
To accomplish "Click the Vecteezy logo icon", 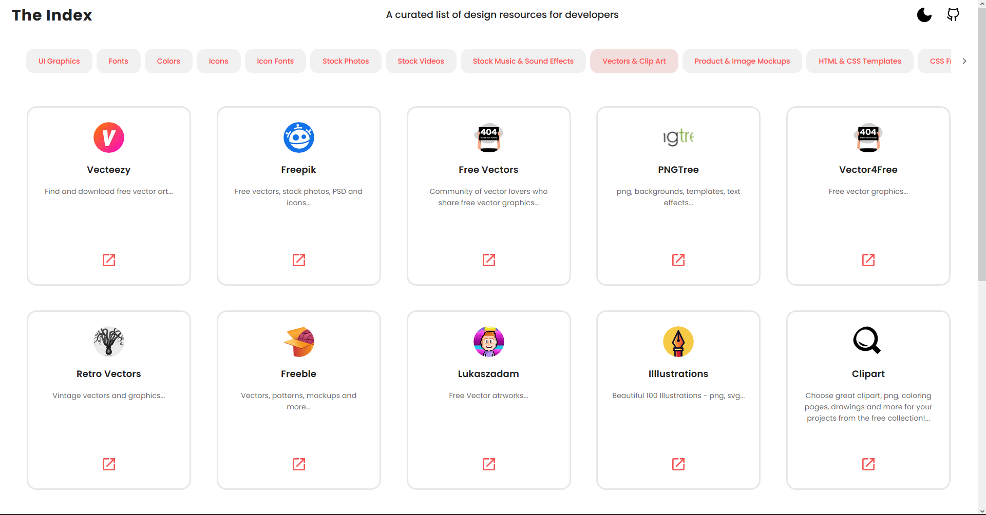I will pyautogui.click(x=109, y=137).
